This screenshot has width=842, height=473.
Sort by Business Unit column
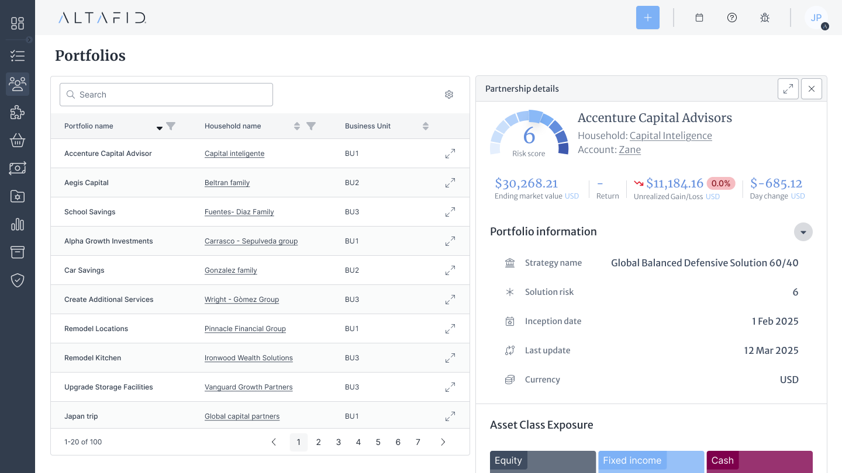[x=426, y=126]
